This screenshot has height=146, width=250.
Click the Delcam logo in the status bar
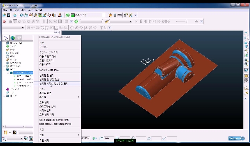click(x=236, y=138)
